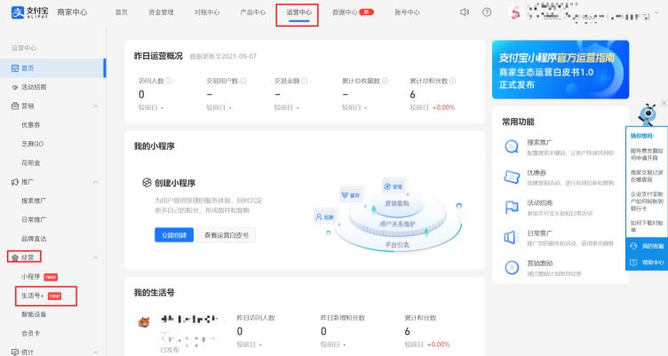Collapse the 推广 sidebar section chevron
Image resolution: width=668 pixels, height=356 pixels.
pos(95,182)
